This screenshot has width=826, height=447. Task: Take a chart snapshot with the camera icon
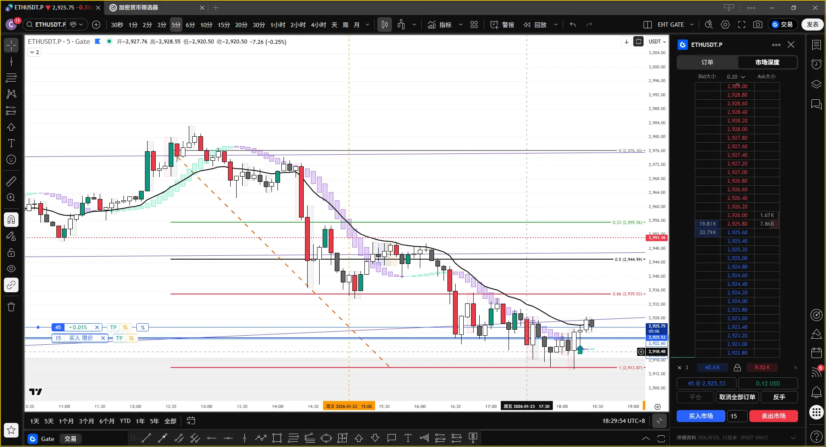click(x=758, y=25)
